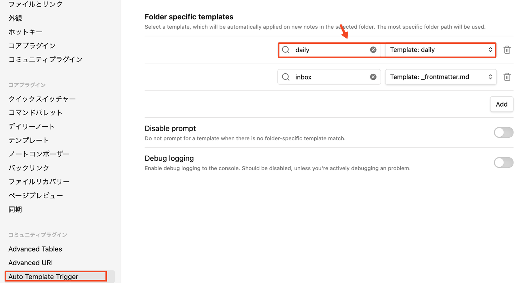Open デイリーノート core plugin settings
Screen dimensions: 516x283
[x=32, y=126]
